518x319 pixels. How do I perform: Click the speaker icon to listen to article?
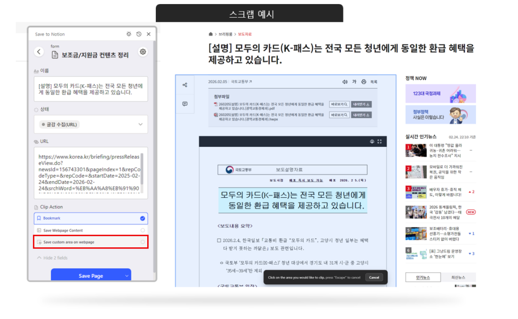tap(345, 82)
